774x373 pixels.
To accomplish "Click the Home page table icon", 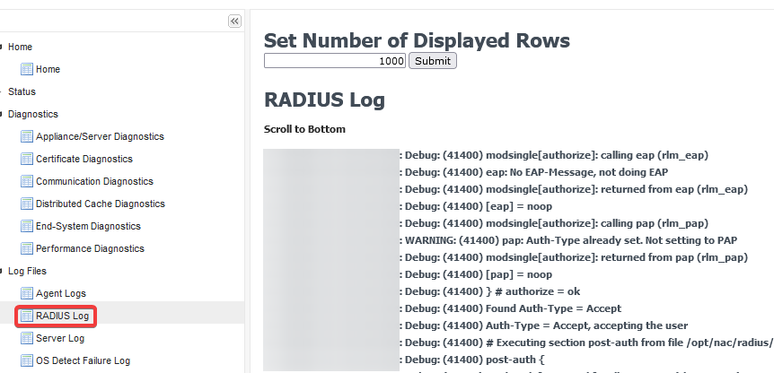I will 27,69.
